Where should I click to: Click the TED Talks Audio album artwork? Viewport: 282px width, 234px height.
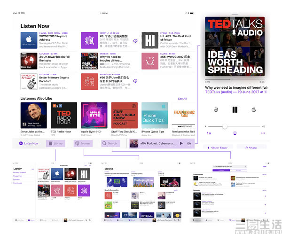tap(235, 47)
